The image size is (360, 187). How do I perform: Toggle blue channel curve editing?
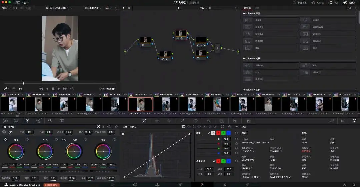(228, 133)
